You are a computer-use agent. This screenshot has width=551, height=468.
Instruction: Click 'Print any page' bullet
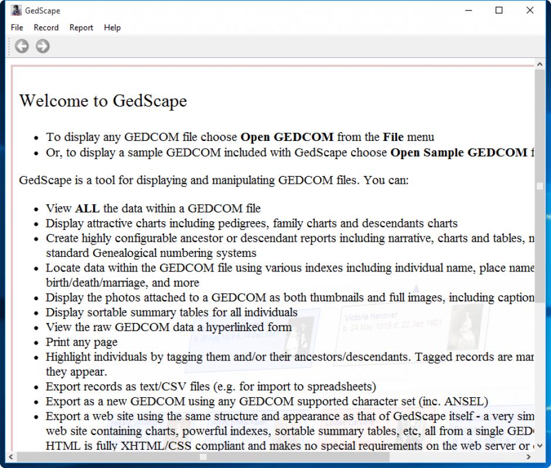(81, 342)
